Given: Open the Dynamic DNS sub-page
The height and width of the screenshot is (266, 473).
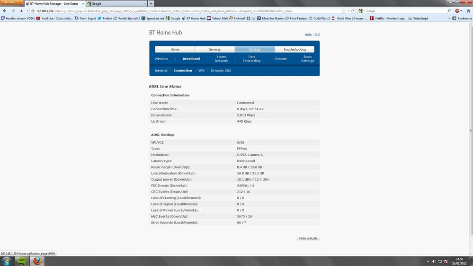Looking at the screenshot, I should tap(221, 71).
